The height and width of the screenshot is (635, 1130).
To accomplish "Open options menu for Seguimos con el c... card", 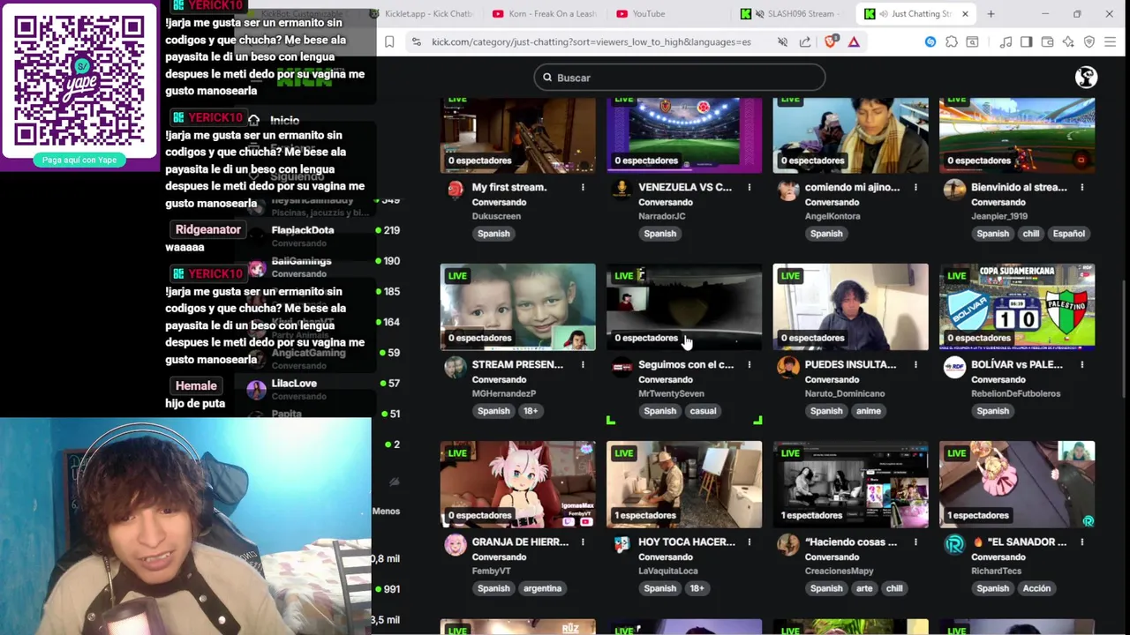I will [750, 364].
